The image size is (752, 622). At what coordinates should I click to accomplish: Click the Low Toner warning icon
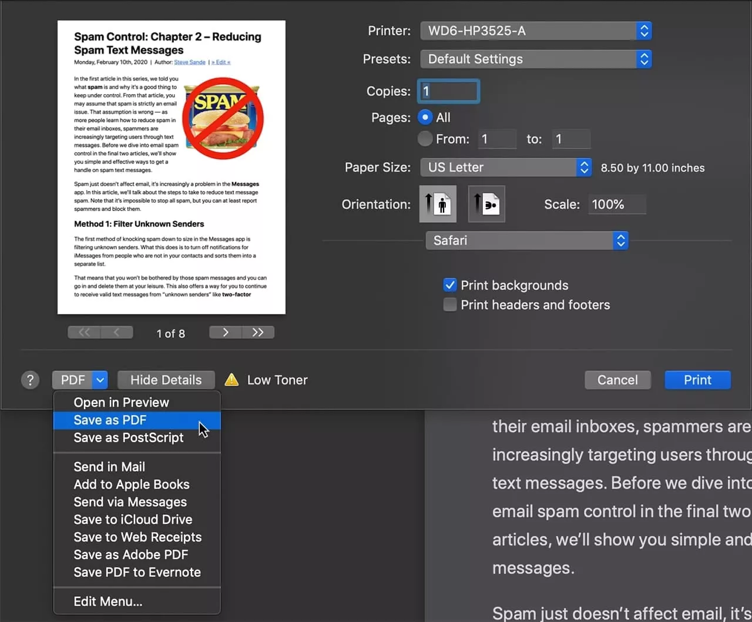pos(232,380)
